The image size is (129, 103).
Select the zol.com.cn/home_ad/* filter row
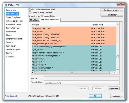[x=74, y=40]
